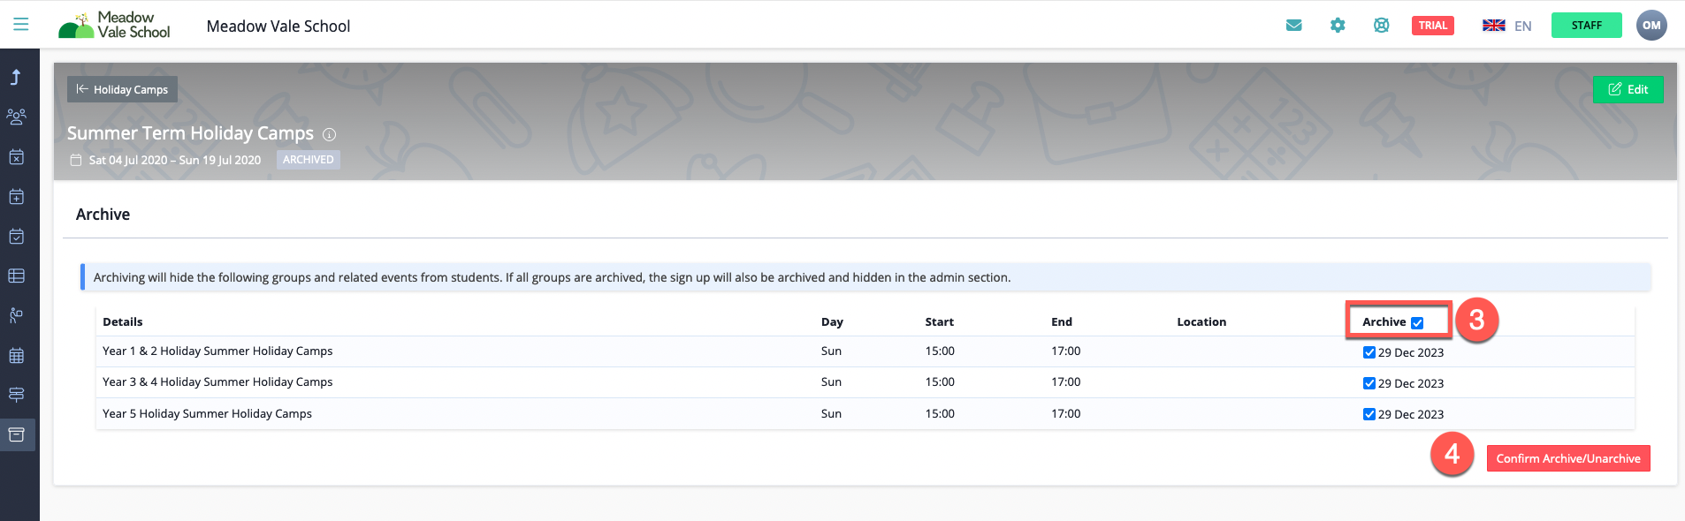Toggle the Archive header select-all checkbox
The width and height of the screenshot is (1685, 521).
[x=1417, y=323]
